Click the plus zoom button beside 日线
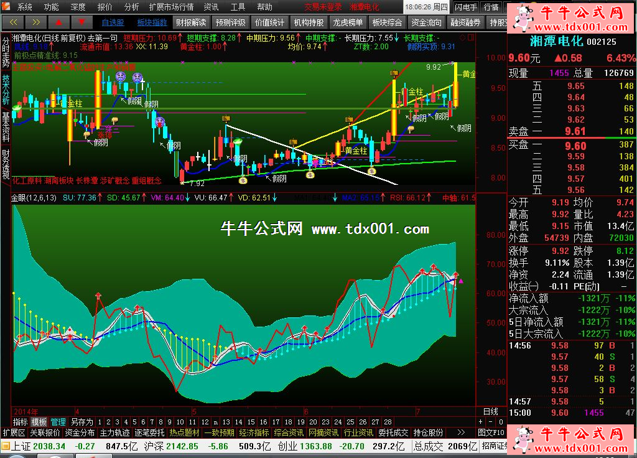 (481, 422)
